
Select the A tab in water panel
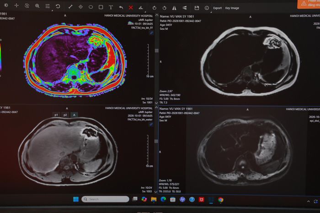(x=74, y=115)
